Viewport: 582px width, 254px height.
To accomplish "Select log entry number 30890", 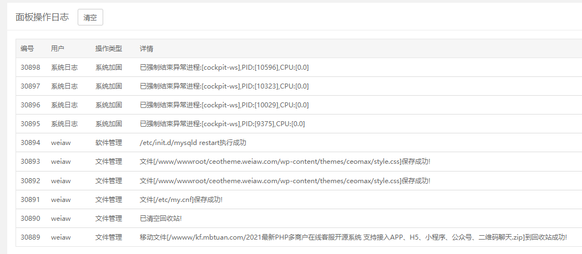I will [30, 219].
